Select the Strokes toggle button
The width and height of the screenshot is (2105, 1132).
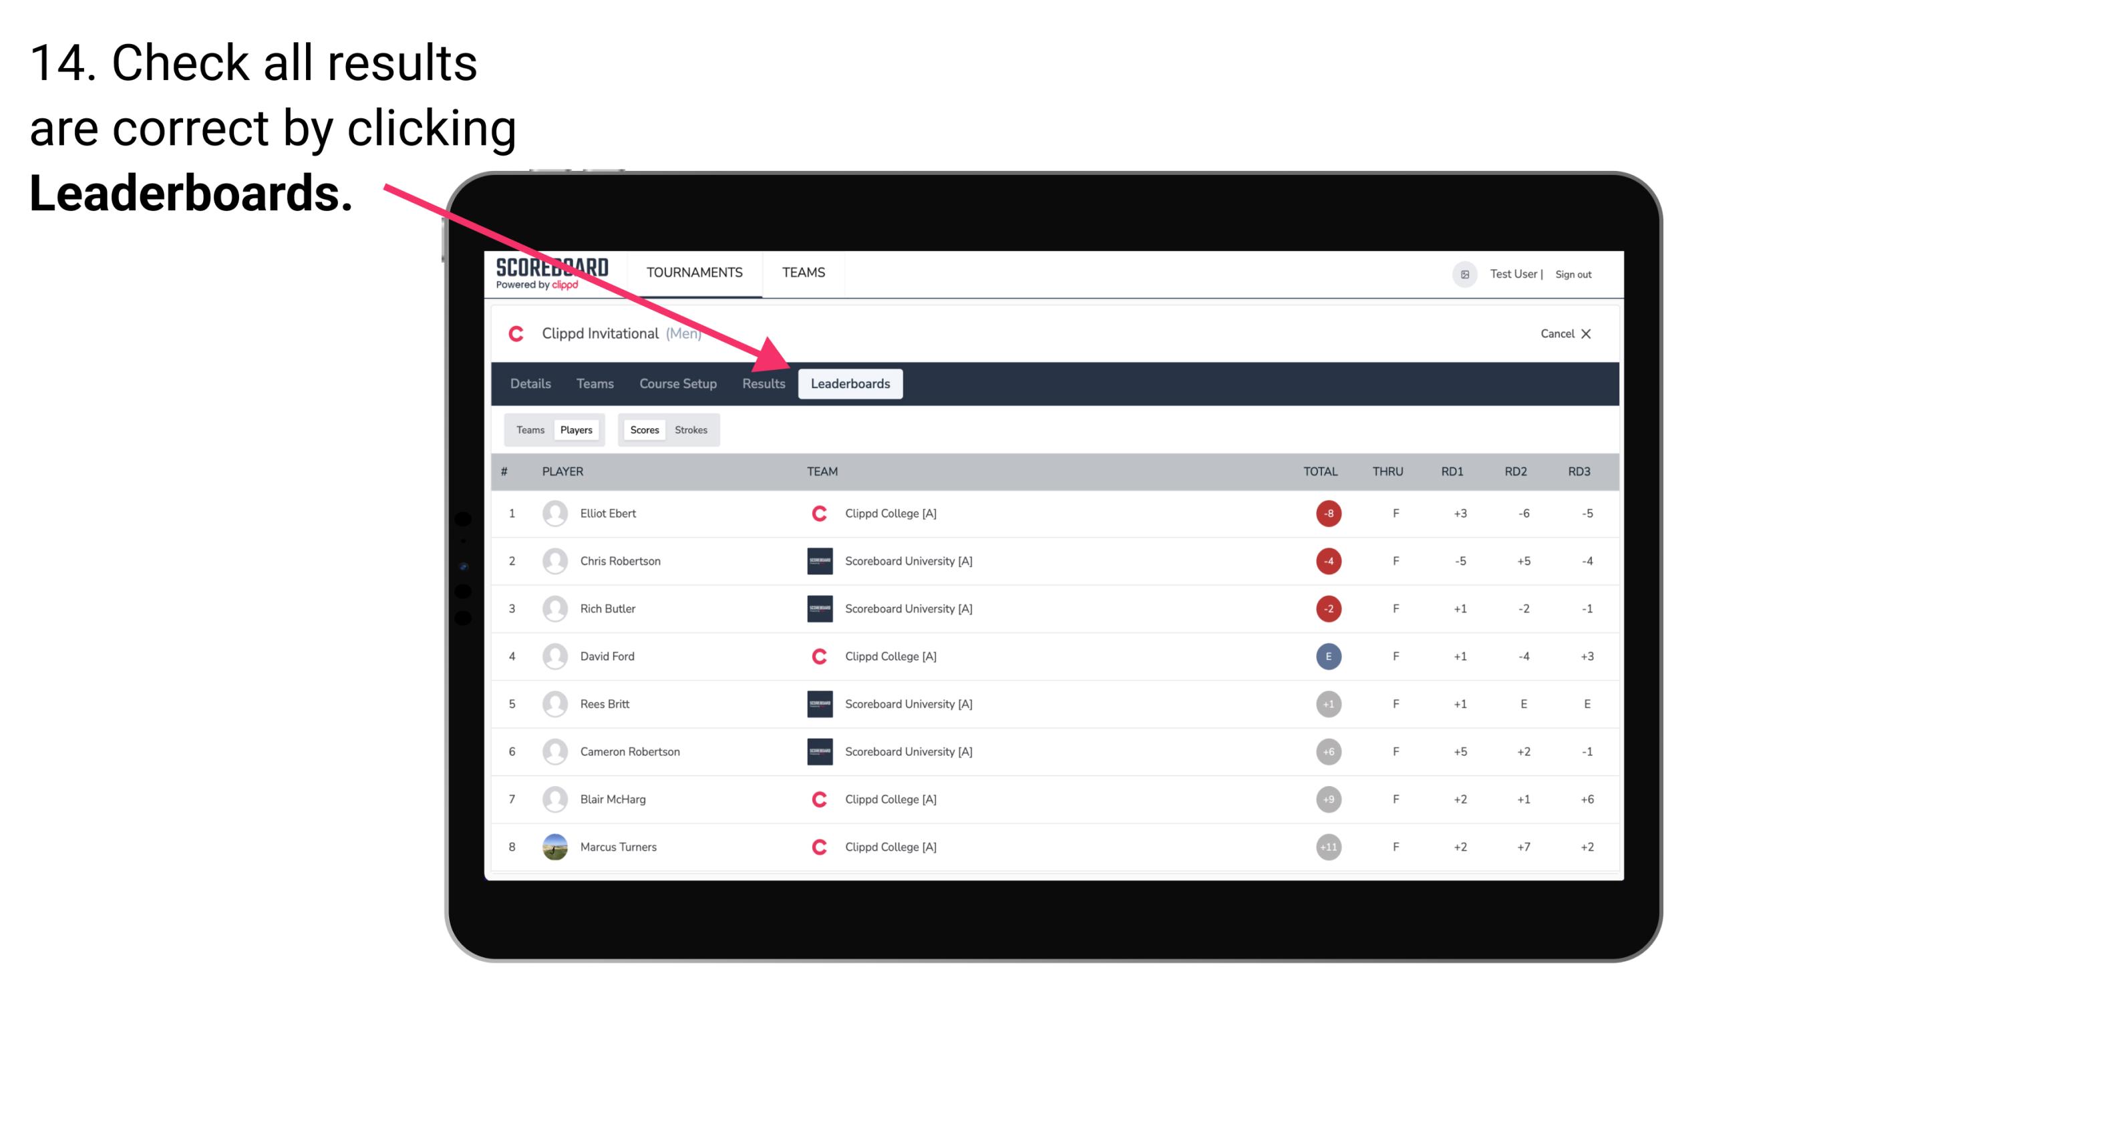pos(691,428)
